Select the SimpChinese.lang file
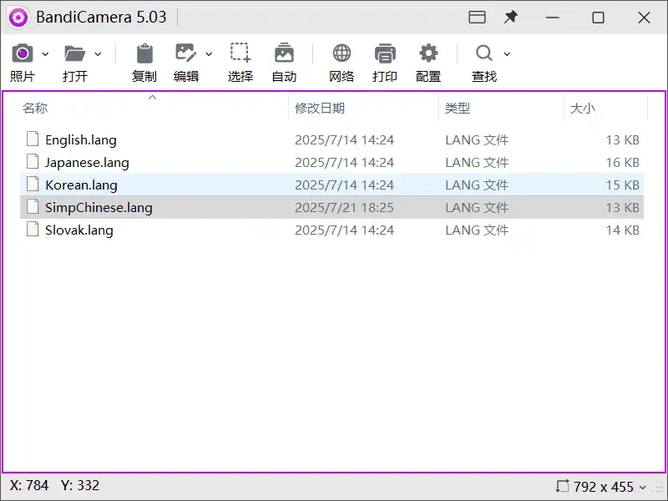 pyautogui.click(x=331, y=207)
